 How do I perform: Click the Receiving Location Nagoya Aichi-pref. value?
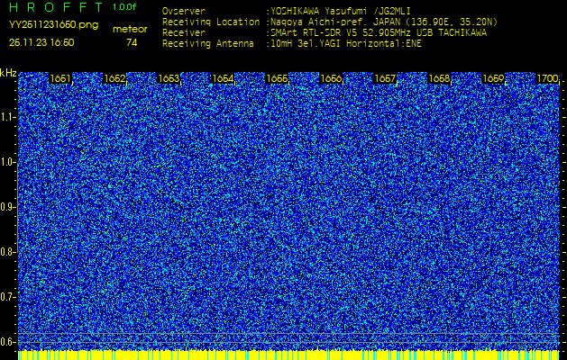pos(382,22)
